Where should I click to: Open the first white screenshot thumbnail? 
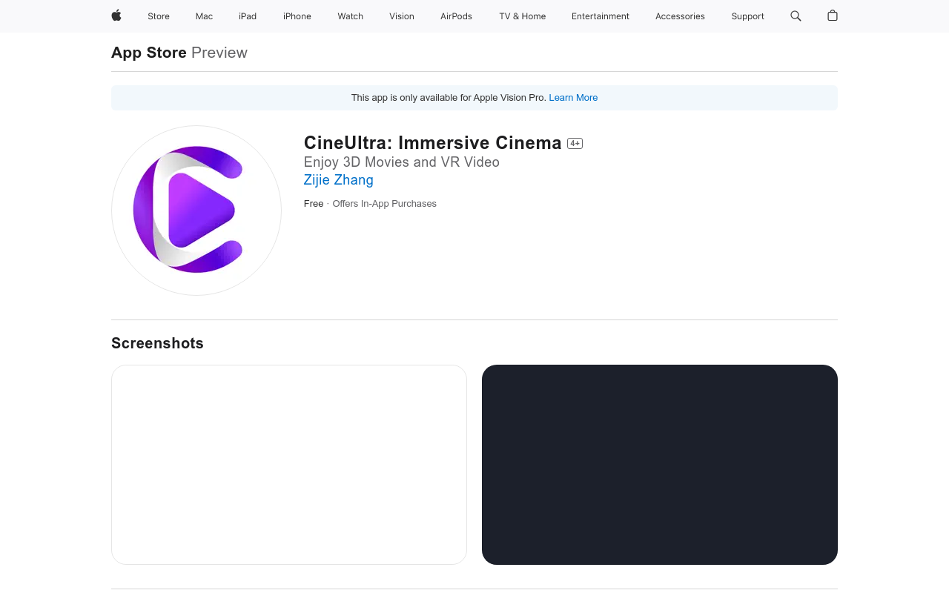click(x=289, y=465)
